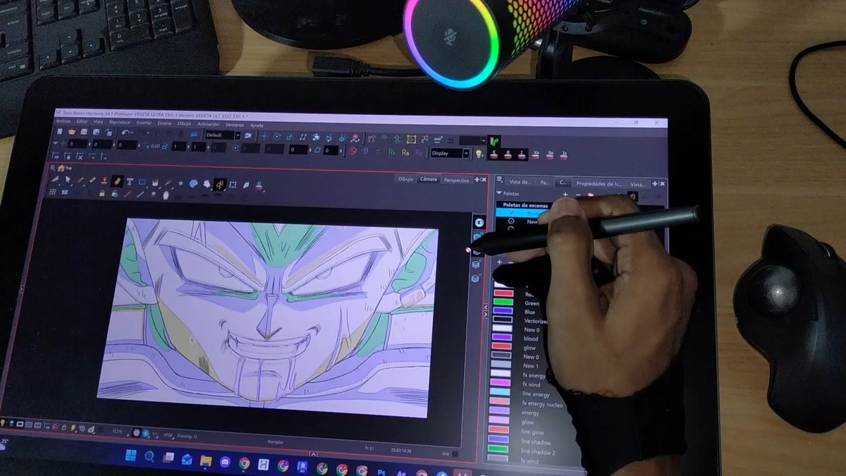Select the 'Vectorized' color name

coord(537,321)
